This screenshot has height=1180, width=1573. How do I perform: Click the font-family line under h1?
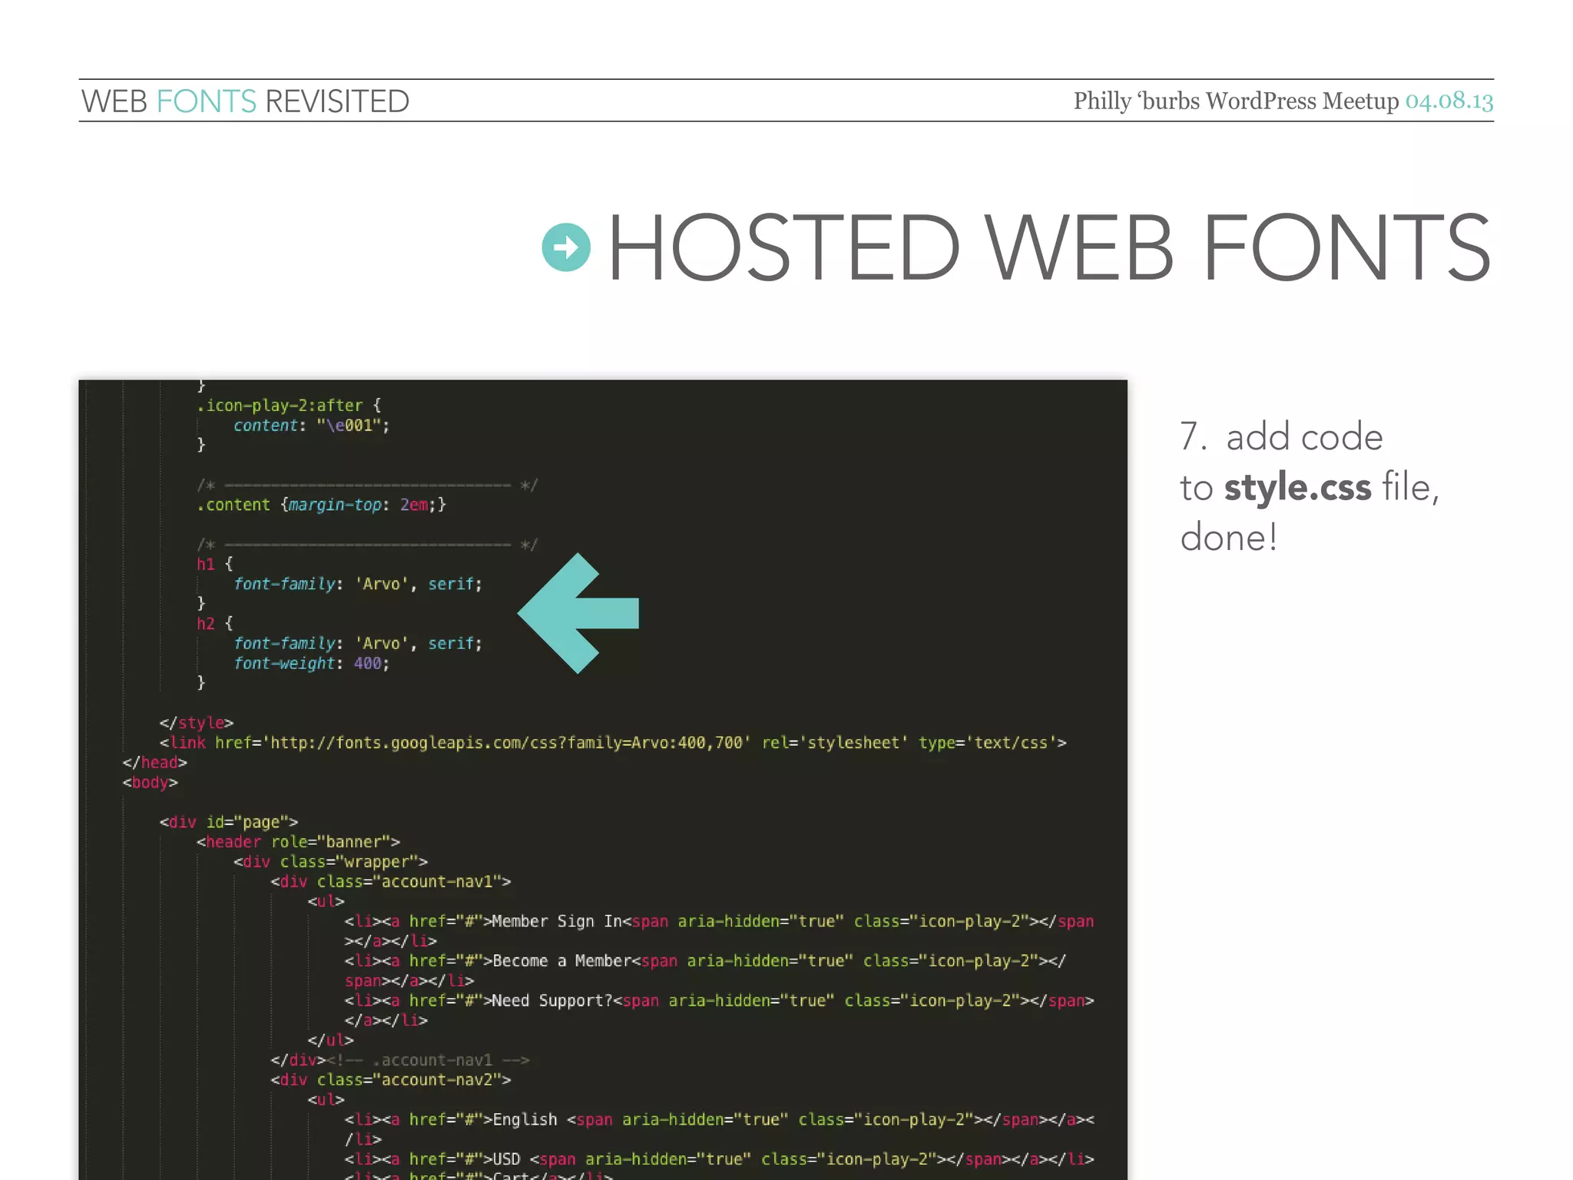pyautogui.click(x=357, y=584)
